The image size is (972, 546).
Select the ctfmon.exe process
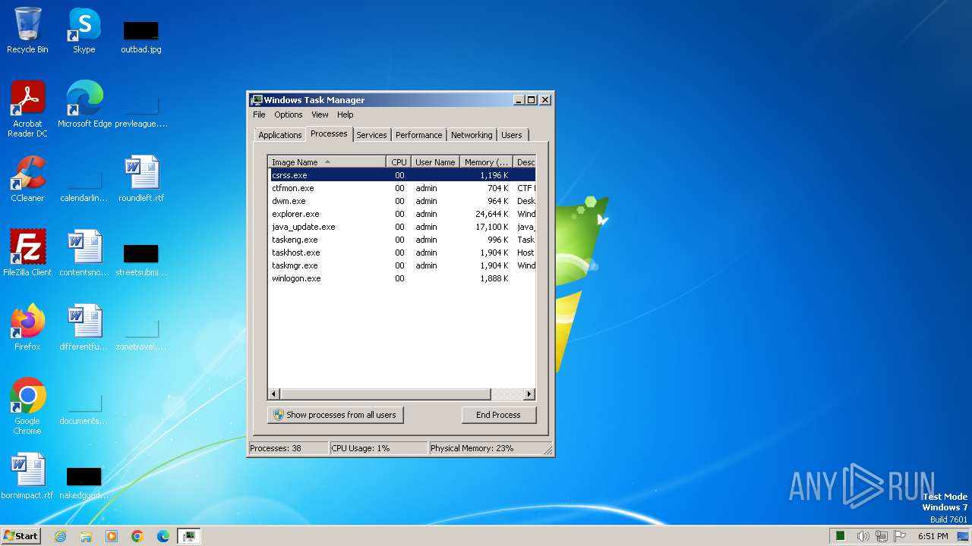402,188
